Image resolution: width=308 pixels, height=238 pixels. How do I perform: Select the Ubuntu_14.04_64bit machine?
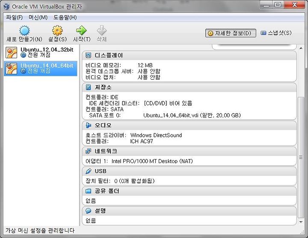(x=41, y=68)
